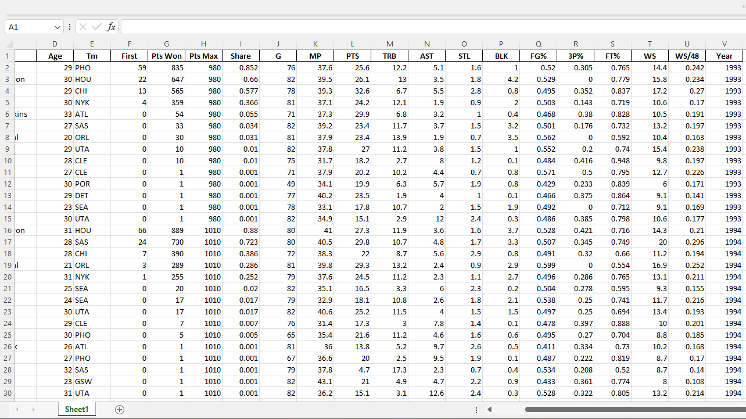Open the Insert Function fx dialog
This screenshot has height=419, width=746.
[111, 27]
